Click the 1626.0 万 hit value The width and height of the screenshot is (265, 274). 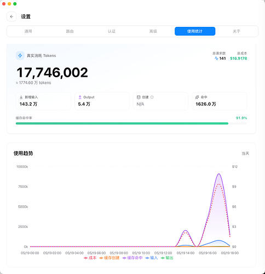pos(206,104)
